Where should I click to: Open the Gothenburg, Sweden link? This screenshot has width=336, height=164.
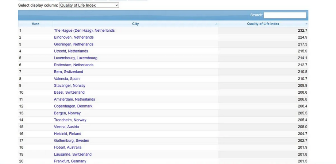72,140
